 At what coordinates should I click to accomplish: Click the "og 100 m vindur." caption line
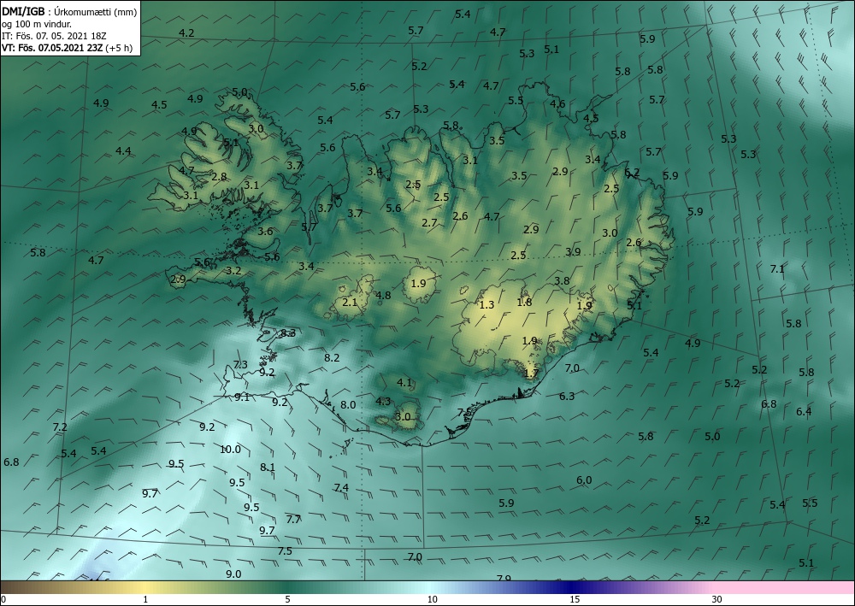[37, 24]
